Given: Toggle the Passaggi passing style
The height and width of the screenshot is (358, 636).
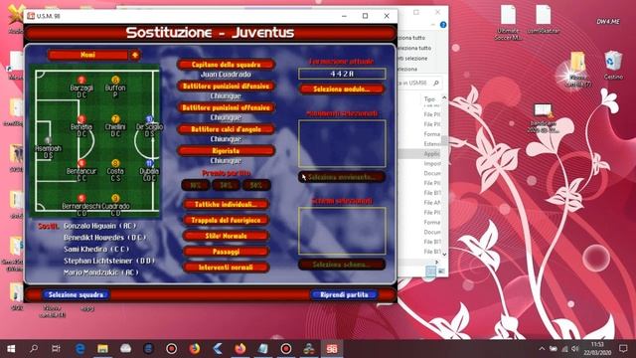Looking at the screenshot, I should (226, 252).
